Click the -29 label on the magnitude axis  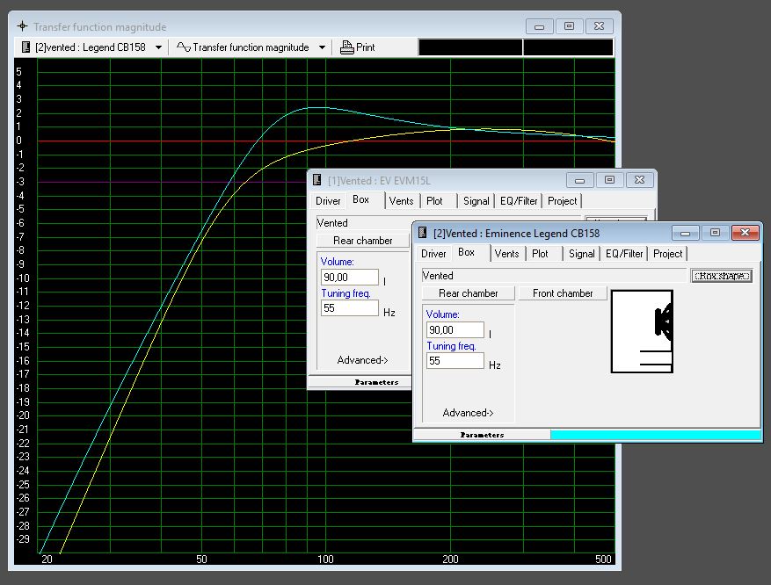click(23, 538)
